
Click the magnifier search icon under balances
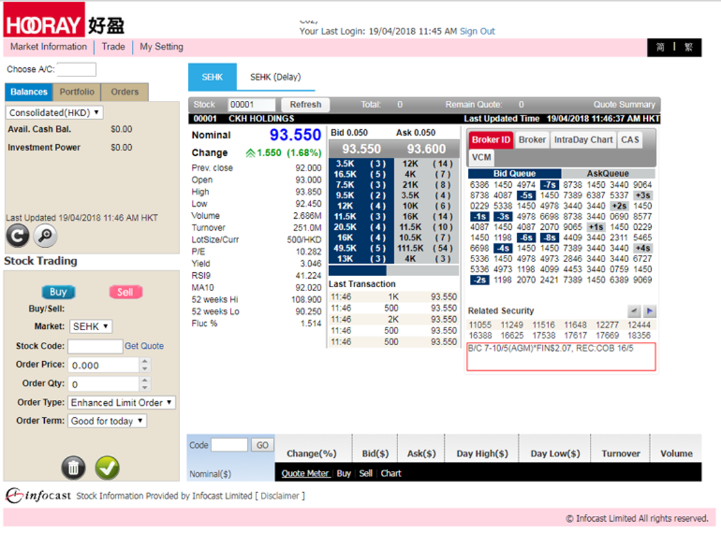(45, 235)
